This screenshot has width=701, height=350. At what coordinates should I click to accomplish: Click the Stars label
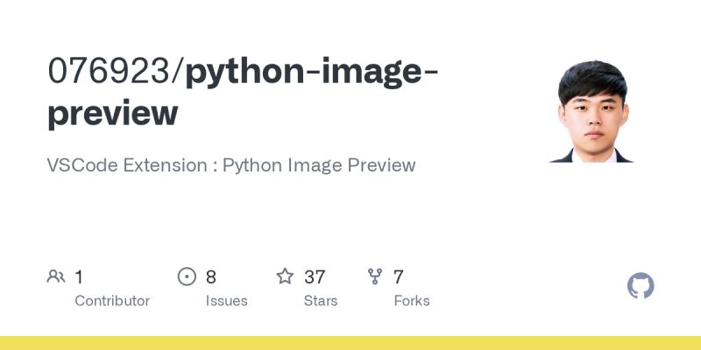(321, 301)
